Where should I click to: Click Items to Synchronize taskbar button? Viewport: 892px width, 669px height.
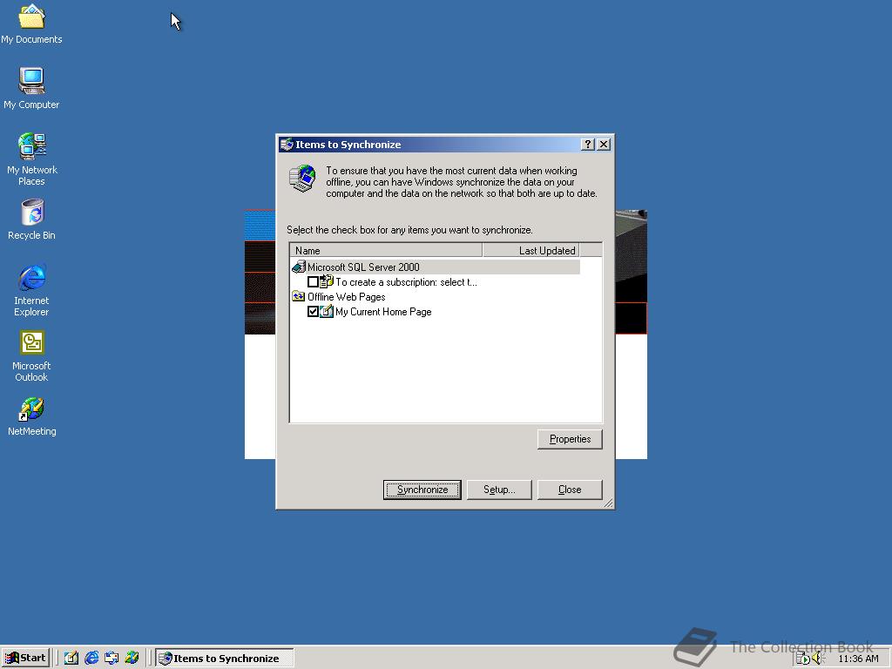click(225, 659)
